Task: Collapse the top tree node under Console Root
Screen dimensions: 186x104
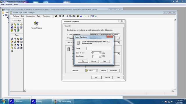Action: coord(3,15)
